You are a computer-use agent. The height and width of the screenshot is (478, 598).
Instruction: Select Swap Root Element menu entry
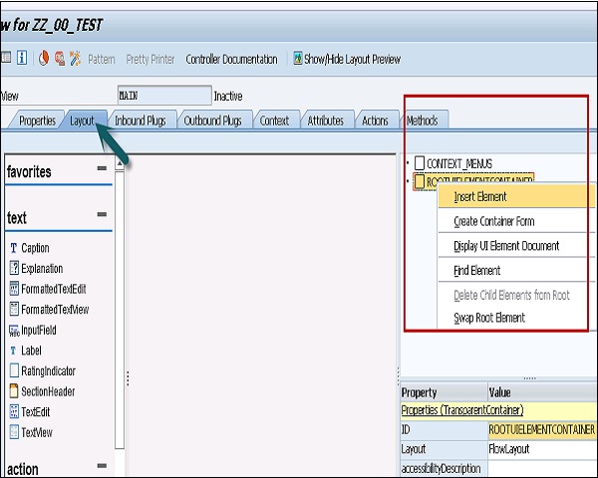pyautogui.click(x=489, y=319)
